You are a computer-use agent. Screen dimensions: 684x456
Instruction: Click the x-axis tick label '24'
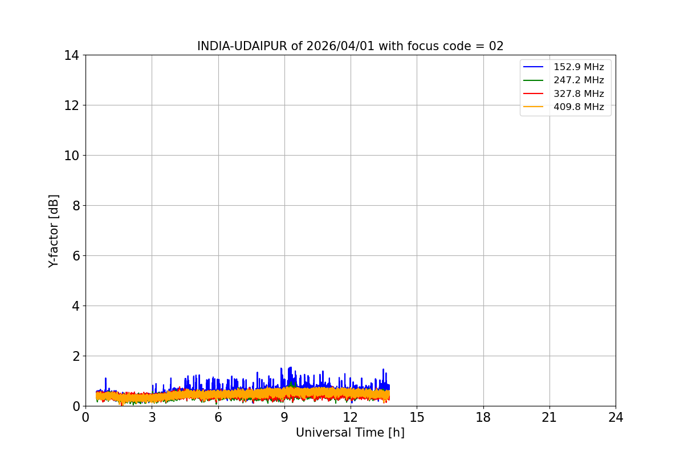[x=616, y=417]
